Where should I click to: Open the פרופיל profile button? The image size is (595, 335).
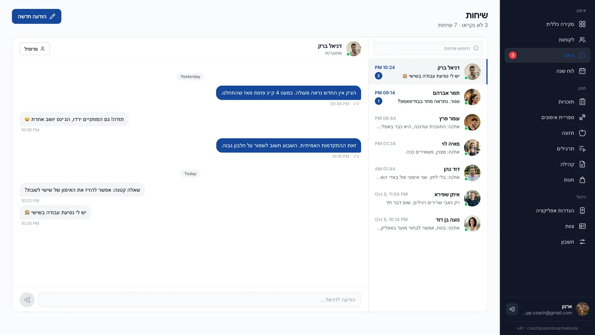pyautogui.click(x=35, y=49)
